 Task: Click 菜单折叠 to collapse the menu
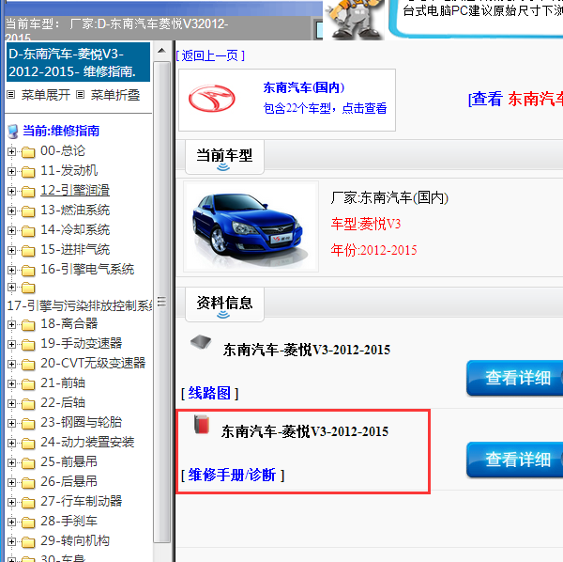pos(115,95)
